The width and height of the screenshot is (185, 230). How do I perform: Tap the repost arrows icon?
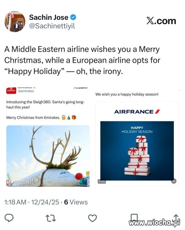coord(51,218)
